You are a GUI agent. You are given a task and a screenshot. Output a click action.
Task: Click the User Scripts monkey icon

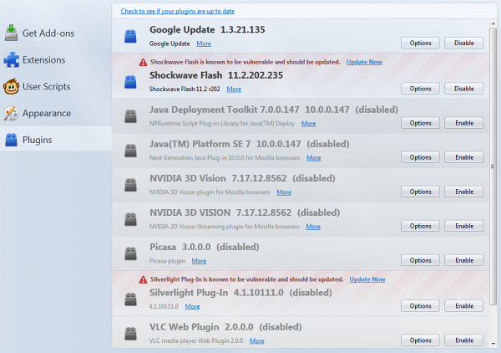tap(12, 86)
